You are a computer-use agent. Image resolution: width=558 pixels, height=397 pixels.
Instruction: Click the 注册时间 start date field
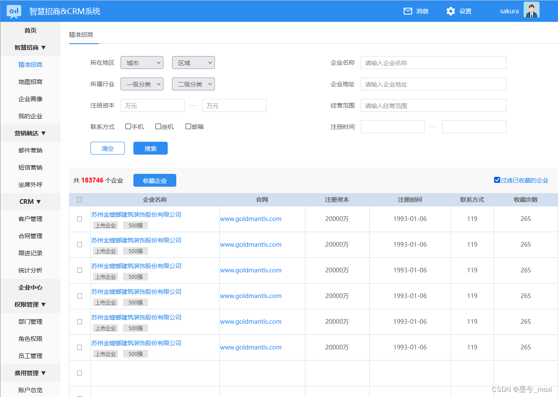click(393, 127)
